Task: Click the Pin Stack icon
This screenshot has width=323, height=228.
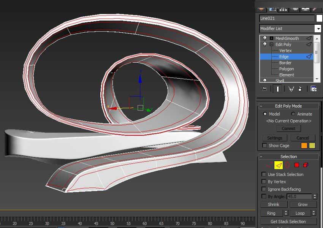Action: point(264,89)
